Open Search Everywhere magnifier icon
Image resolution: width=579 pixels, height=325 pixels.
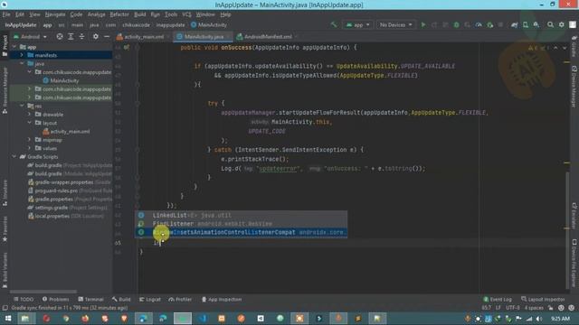(x=550, y=24)
